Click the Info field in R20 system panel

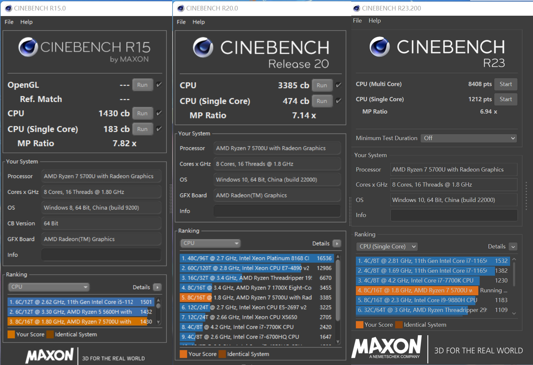277,211
